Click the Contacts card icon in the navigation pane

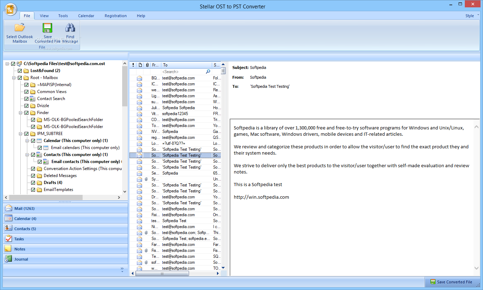coord(9,228)
